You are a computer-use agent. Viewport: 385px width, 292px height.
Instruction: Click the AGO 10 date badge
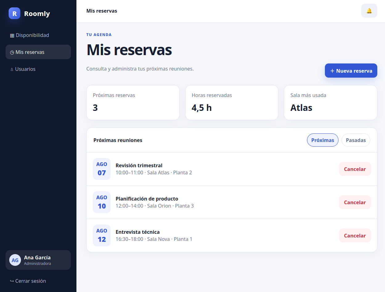pyautogui.click(x=102, y=202)
